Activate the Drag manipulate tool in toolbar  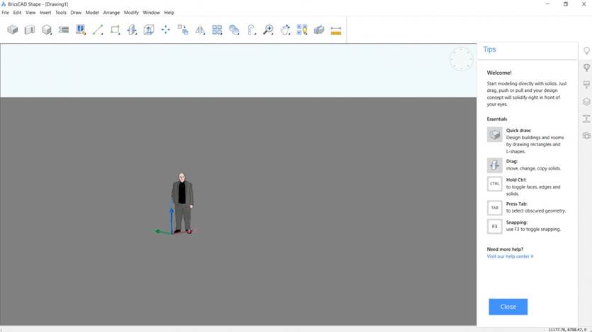coord(132,30)
